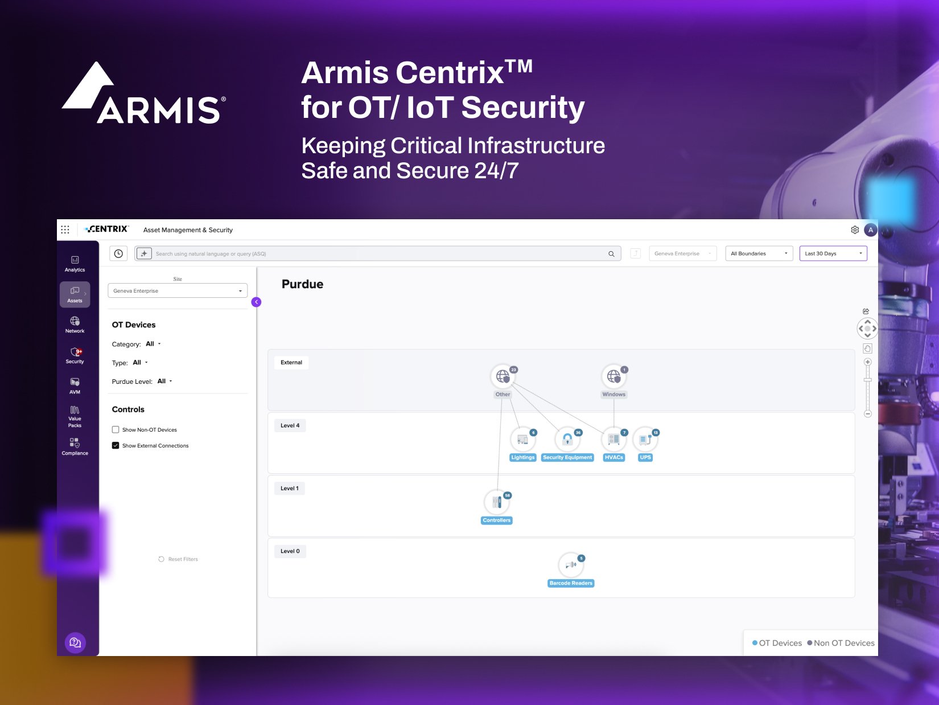Open the user avatar menu
This screenshot has height=705, width=939.
tap(871, 230)
